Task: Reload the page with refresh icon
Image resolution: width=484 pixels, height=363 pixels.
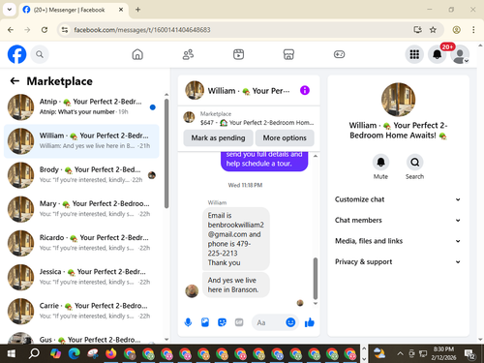Action: click(x=45, y=30)
